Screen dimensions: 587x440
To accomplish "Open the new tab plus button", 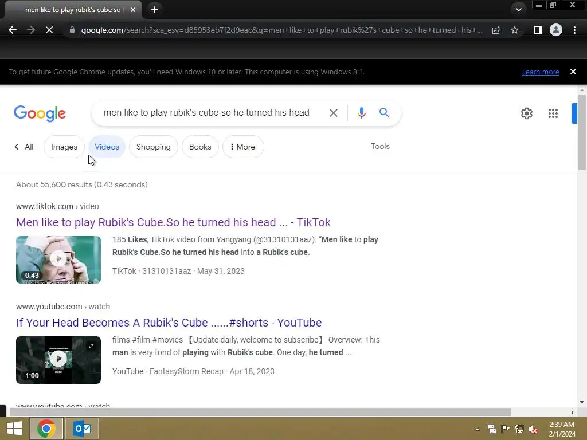I will click(155, 10).
